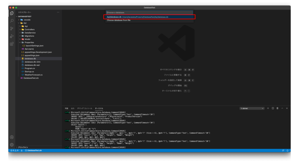
Task: Open WeatherForecast.cs file
Action: click(33, 75)
